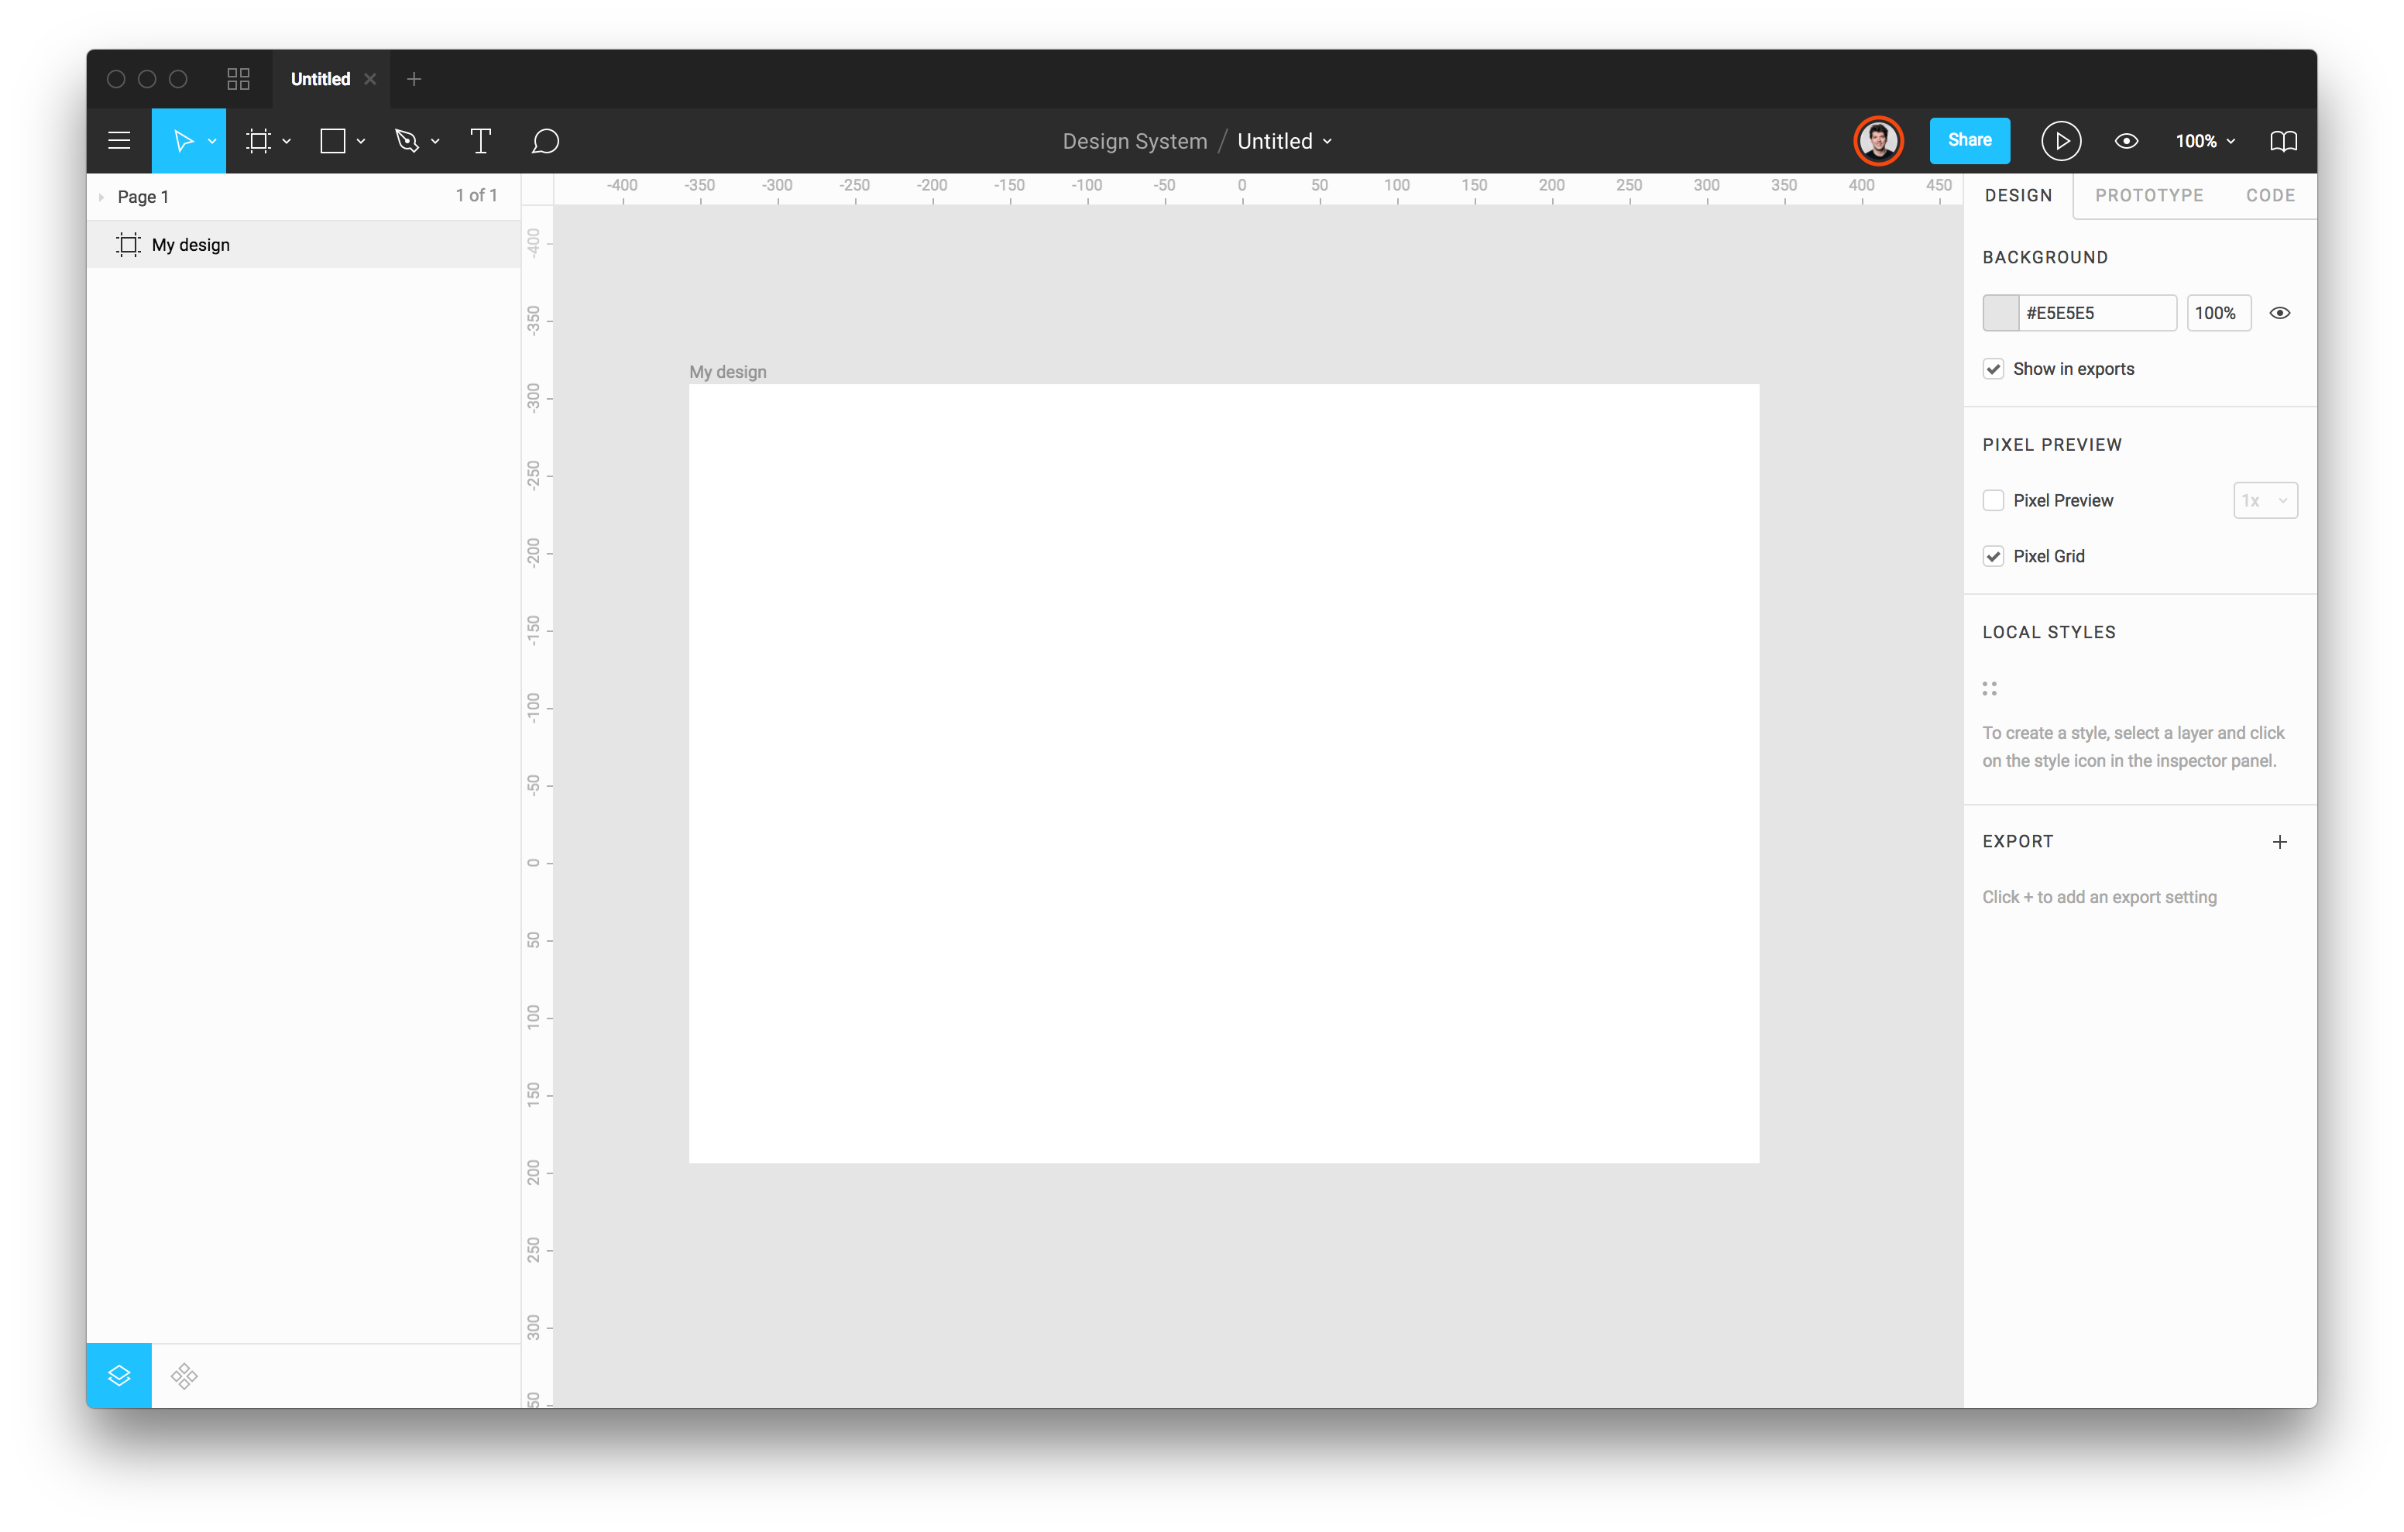Image resolution: width=2404 pixels, height=1532 pixels.
Task: Add an export setting with the plus button
Action: [2280, 841]
